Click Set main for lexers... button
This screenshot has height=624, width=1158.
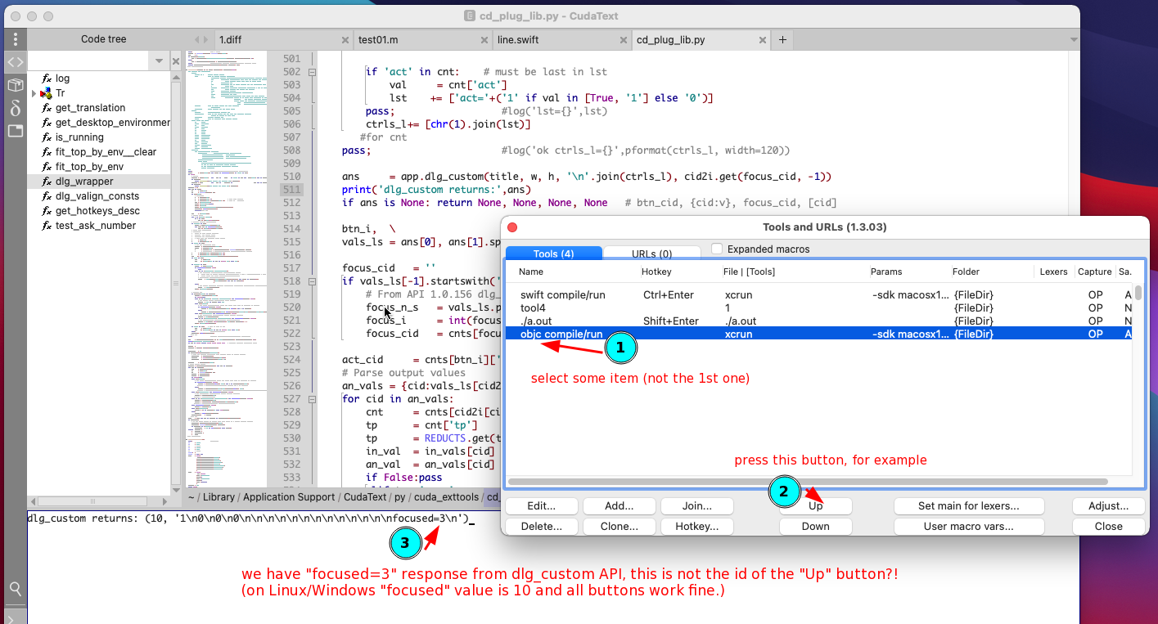tap(969, 506)
